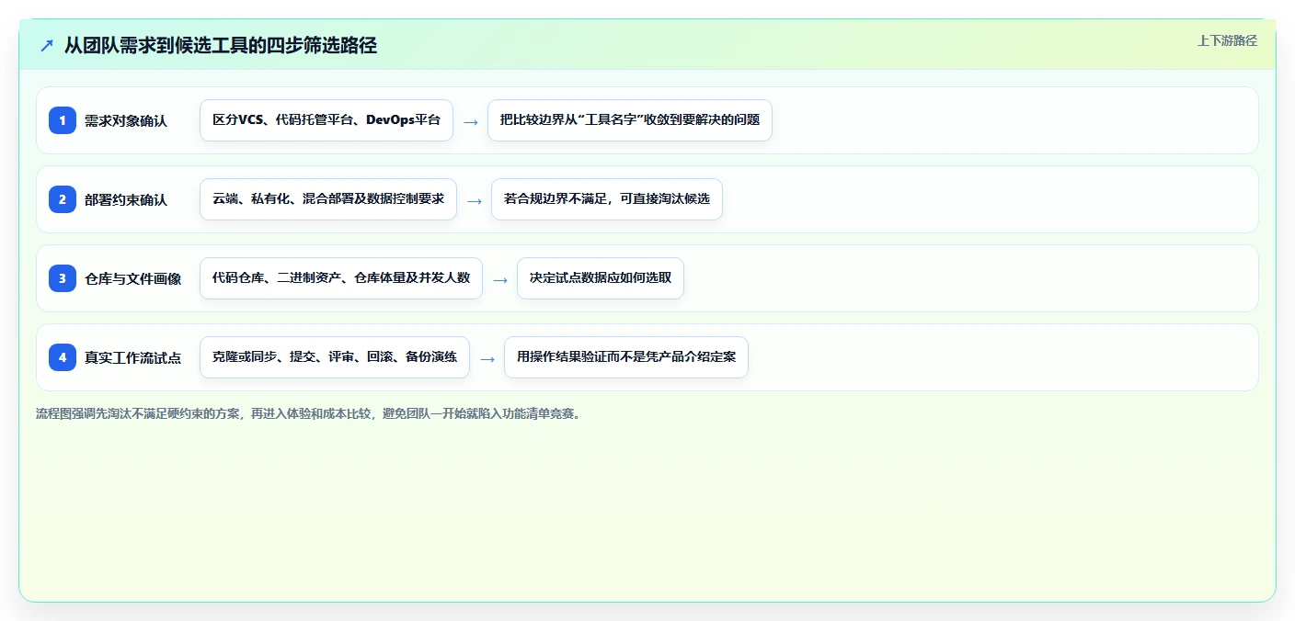Click the 用操作结果验证而不是凭产品介绍定案 box
This screenshot has height=621, width=1295.
(626, 357)
